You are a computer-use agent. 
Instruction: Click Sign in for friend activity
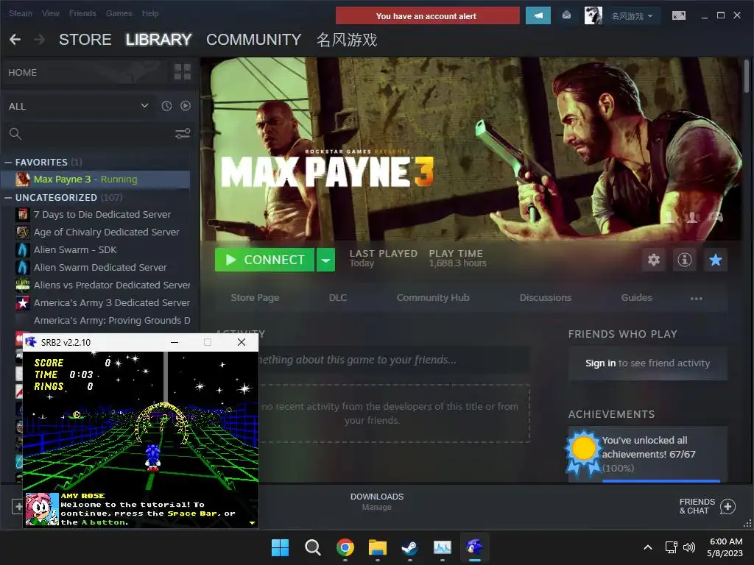[600, 363]
